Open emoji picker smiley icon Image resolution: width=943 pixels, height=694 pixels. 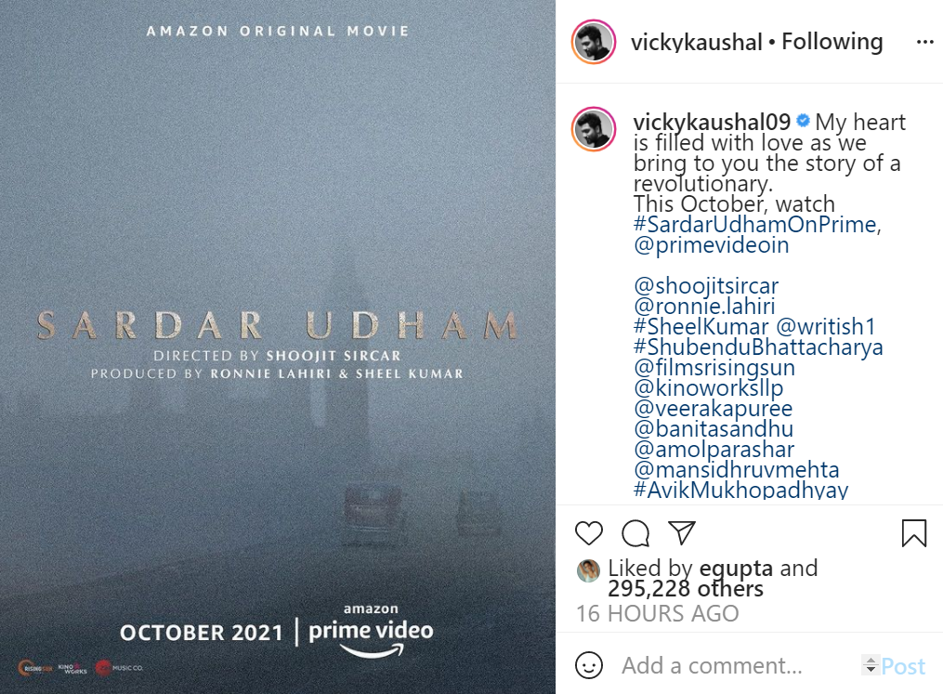589,665
